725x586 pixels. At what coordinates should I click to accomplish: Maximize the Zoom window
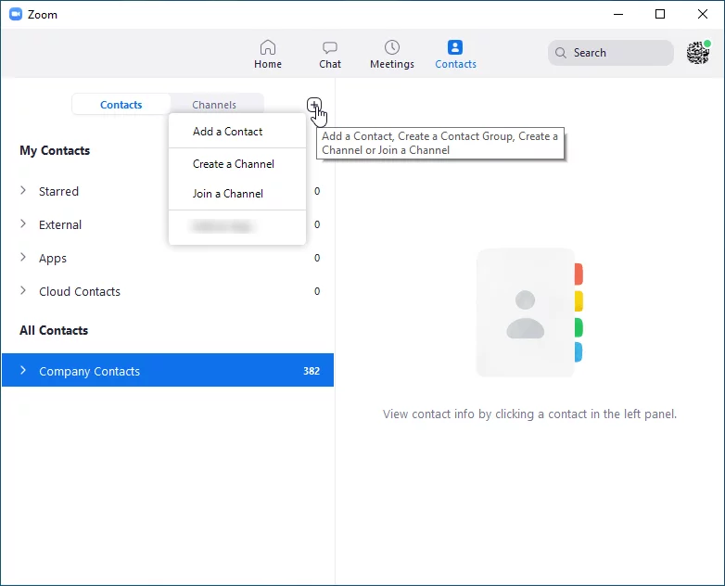click(660, 14)
